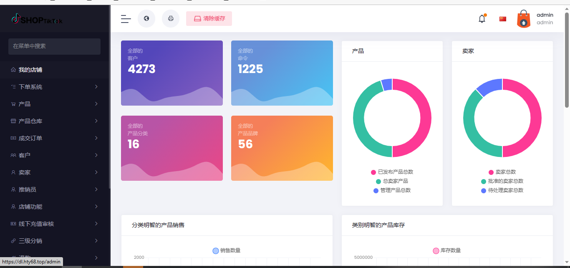This screenshot has height=268, width=570.
Task: Click the menu search input field
Action: point(54,46)
